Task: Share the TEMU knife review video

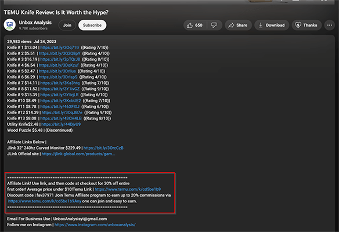Action: pyautogui.click(x=238, y=26)
